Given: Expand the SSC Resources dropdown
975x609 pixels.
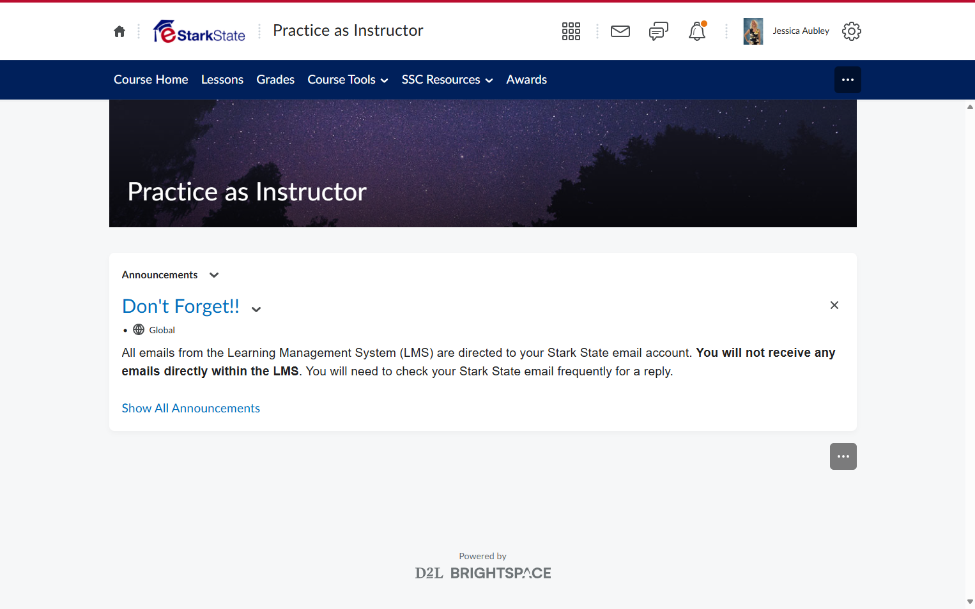Looking at the screenshot, I should [x=447, y=80].
